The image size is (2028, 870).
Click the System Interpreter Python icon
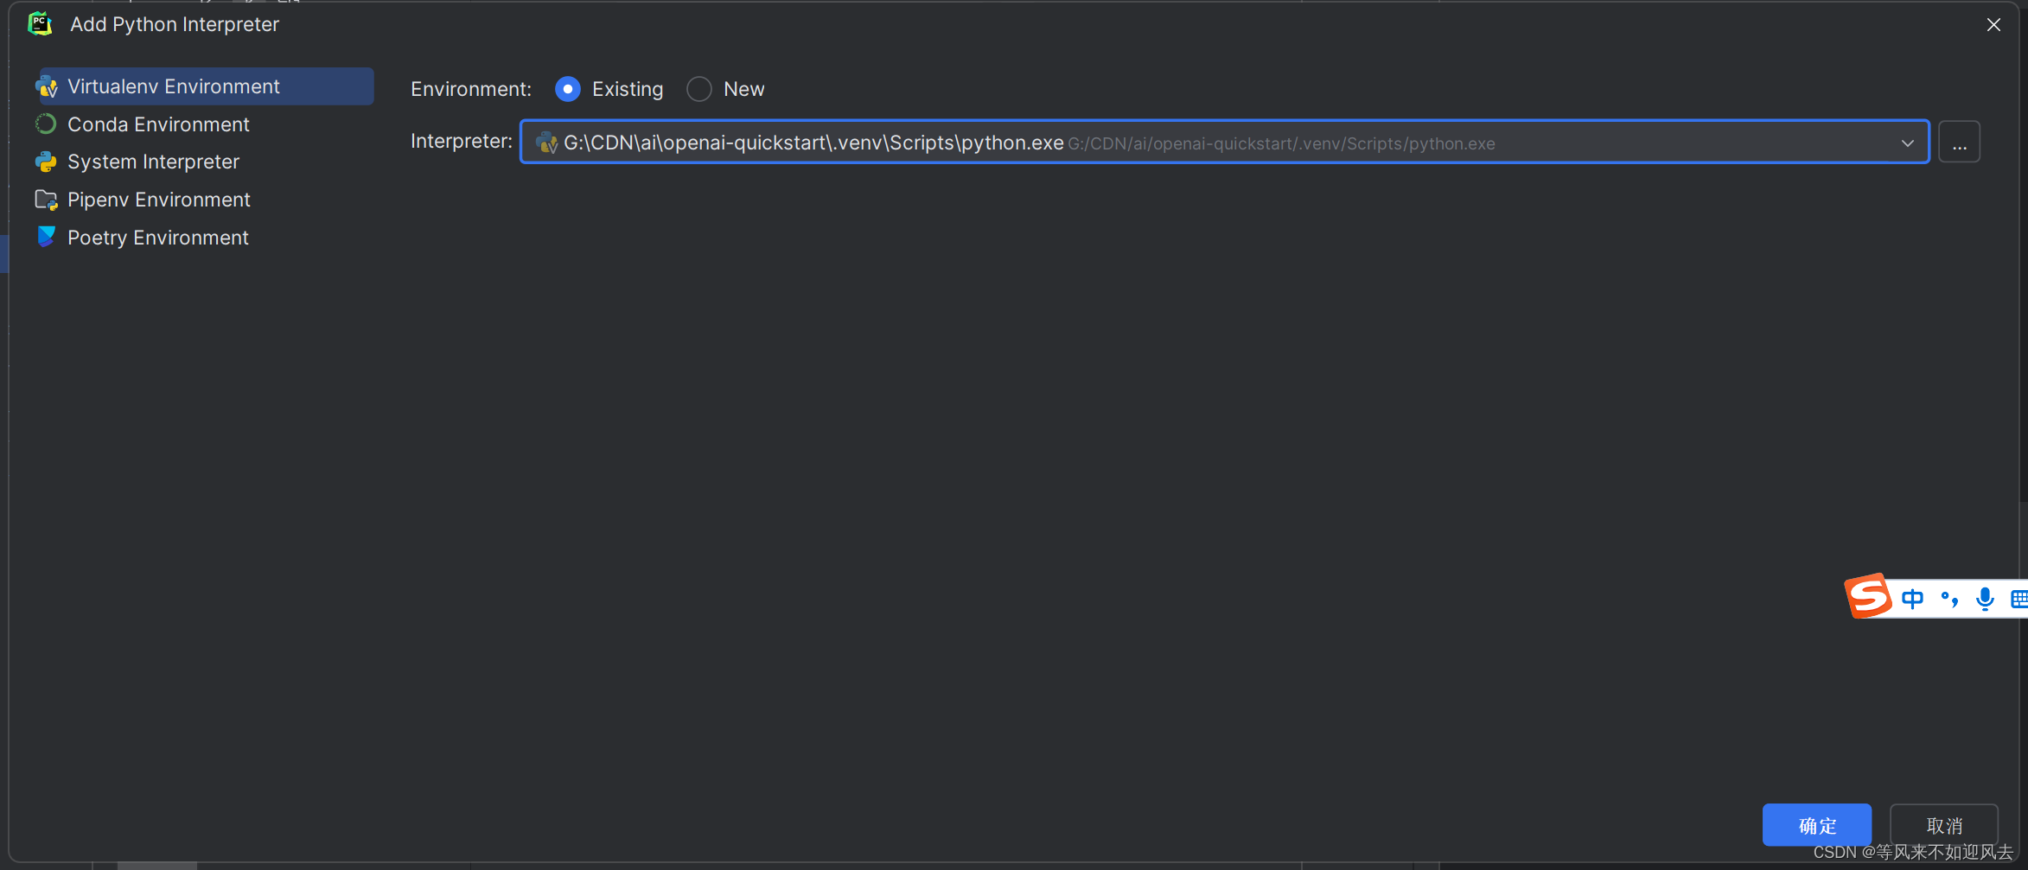coord(46,162)
